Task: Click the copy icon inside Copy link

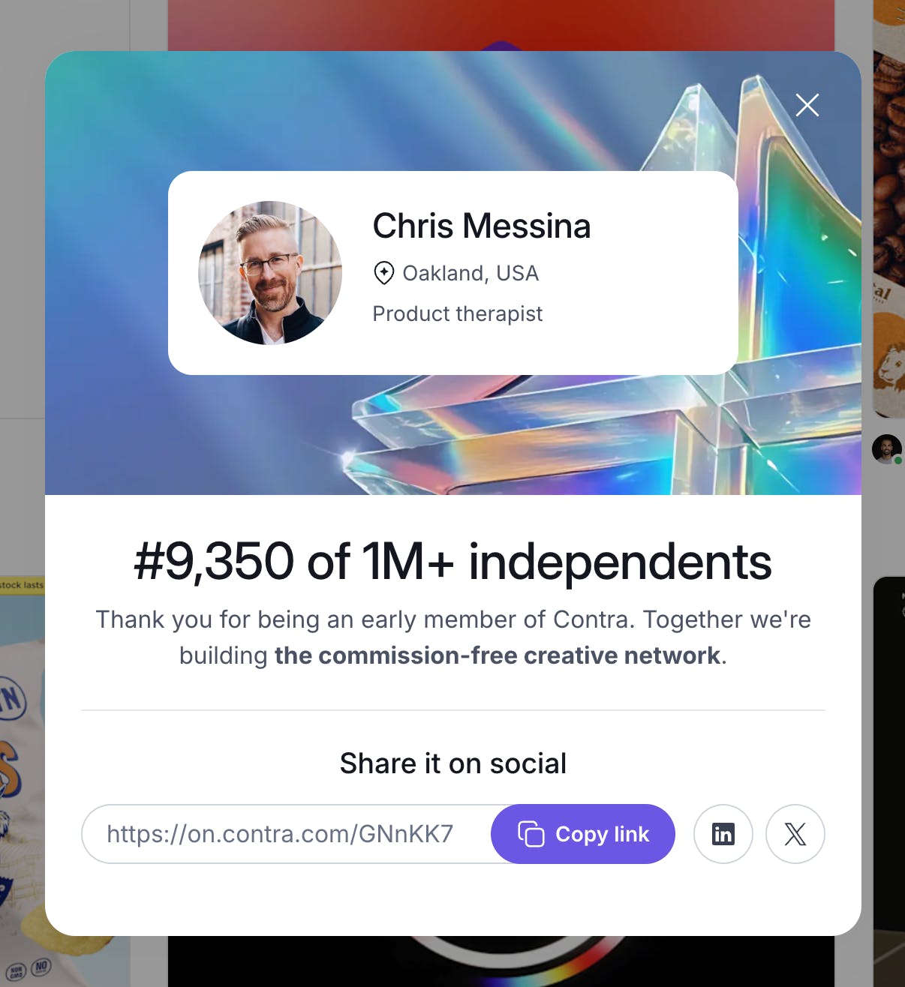Action: click(531, 834)
